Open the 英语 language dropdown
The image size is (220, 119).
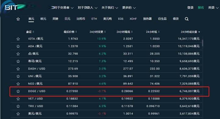click(x=213, y=8)
